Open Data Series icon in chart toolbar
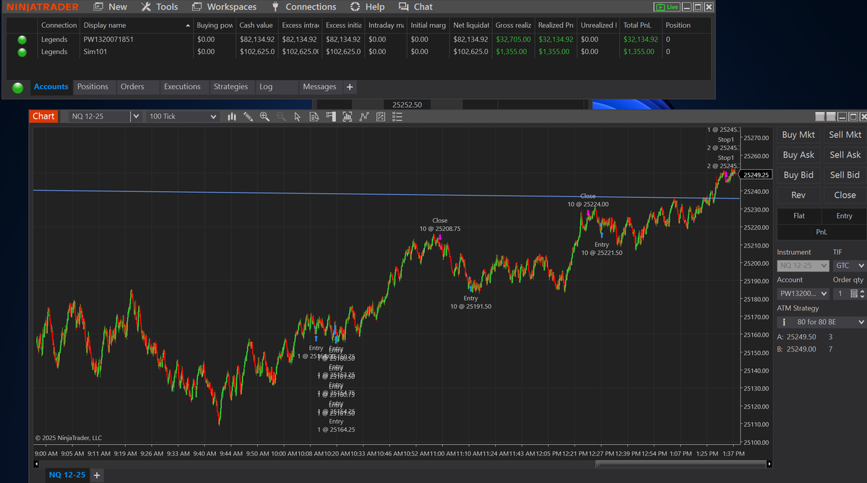 click(347, 116)
